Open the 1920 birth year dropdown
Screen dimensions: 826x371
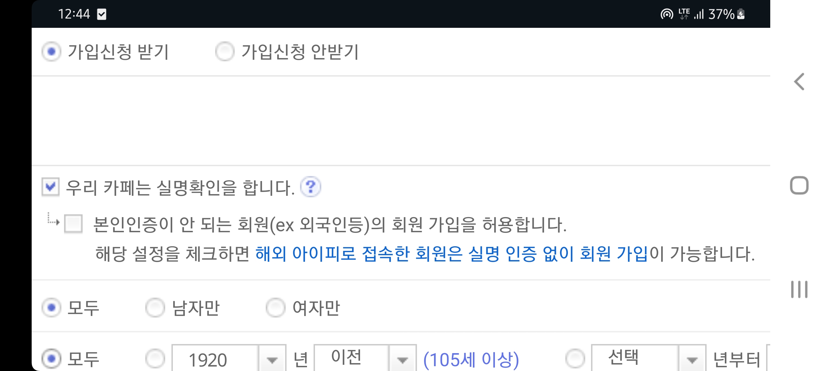[229, 358]
